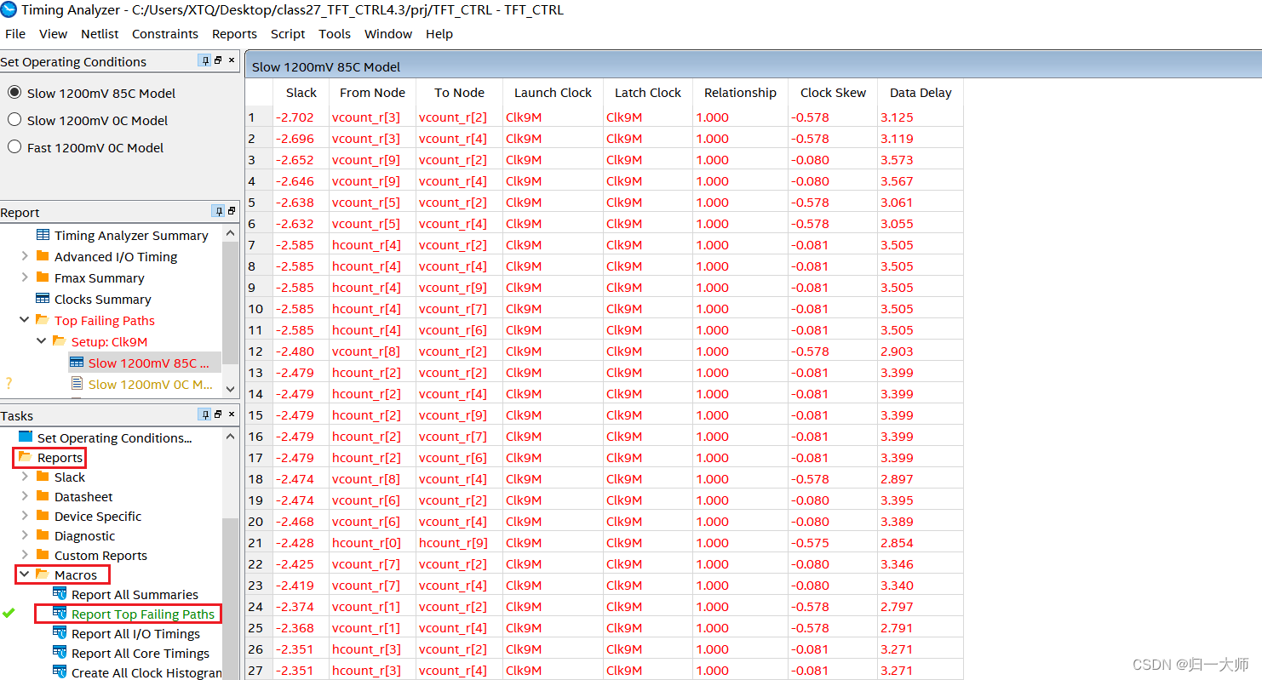The height and width of the screenshot is (680, 1262).
Task: Select slack cell -2.702 in row 1
Action: point(301,117)
